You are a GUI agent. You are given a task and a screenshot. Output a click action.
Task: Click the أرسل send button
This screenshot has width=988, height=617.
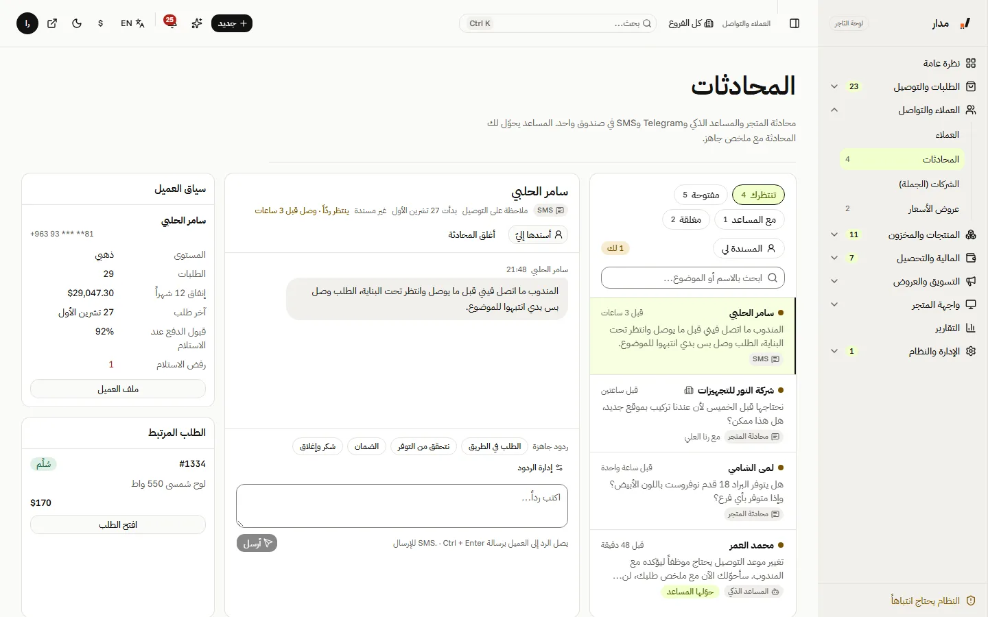257,543
